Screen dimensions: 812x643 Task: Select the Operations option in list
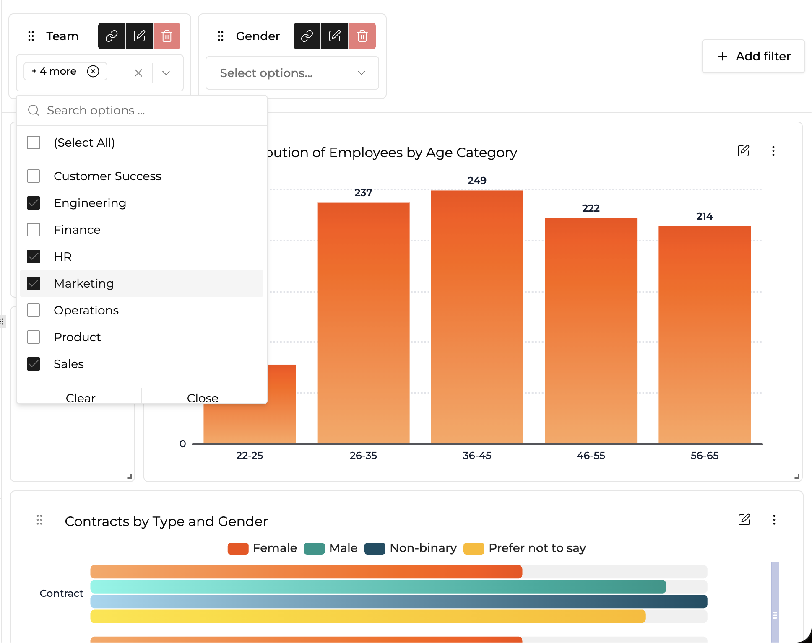[34, 310]
